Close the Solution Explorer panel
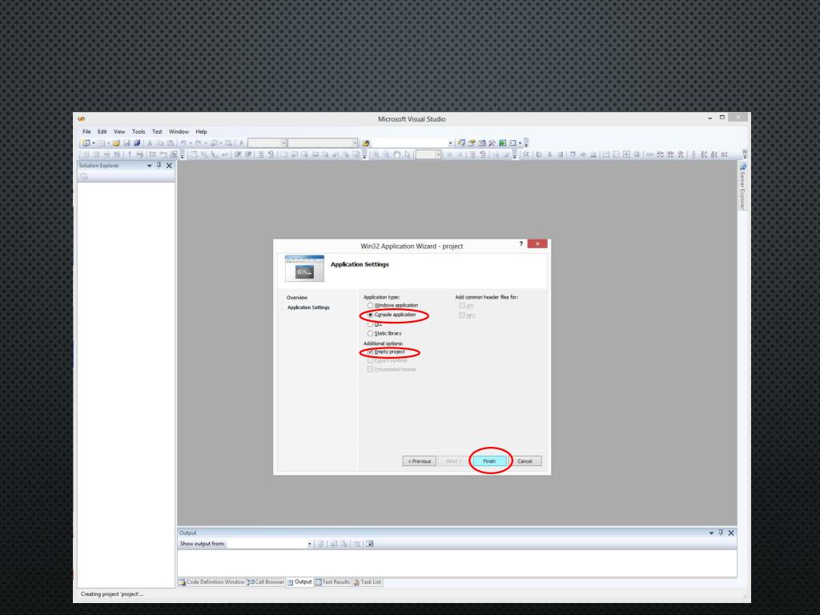The width and height of the screenshot is (820, 615). click(x=169, y=165)
